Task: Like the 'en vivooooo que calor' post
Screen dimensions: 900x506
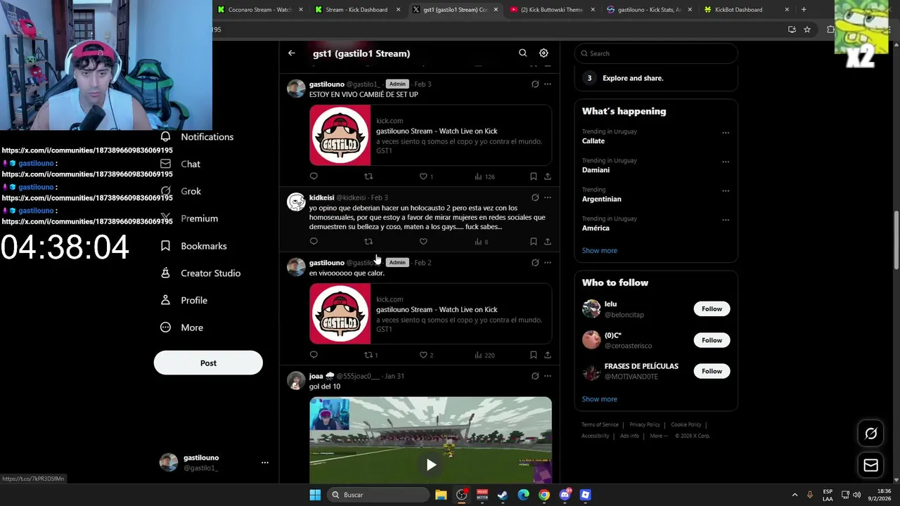Action: (x=423, y=355)
